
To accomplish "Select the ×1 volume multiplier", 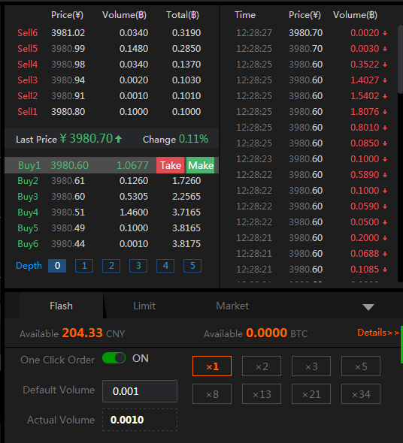I will [212, 366].
